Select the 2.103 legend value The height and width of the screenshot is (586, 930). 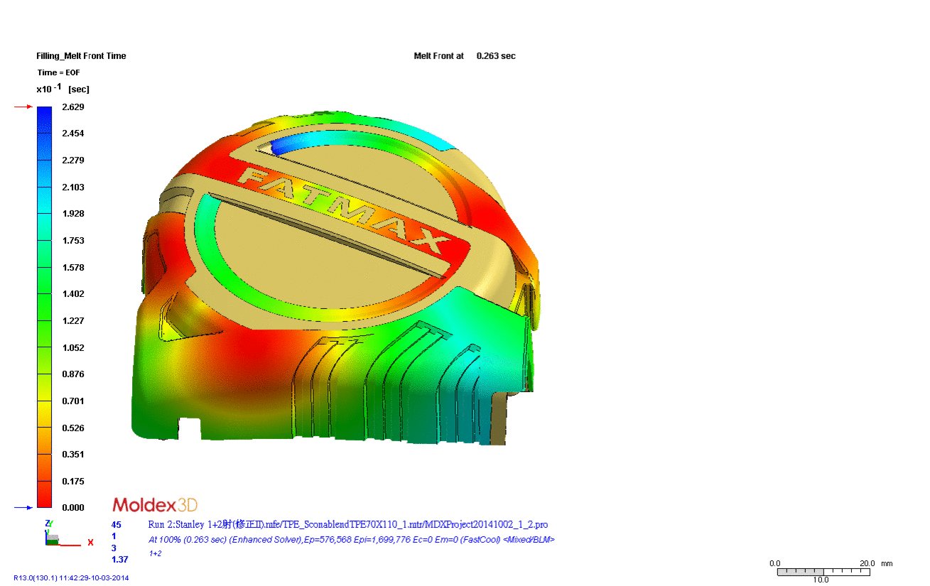point(73,188)
